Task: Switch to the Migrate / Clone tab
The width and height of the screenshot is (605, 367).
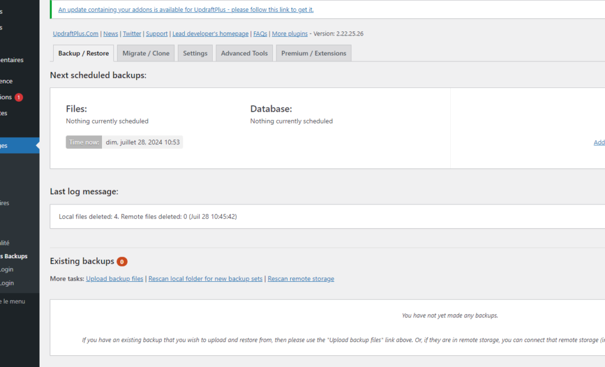Action: pos(146,53)
